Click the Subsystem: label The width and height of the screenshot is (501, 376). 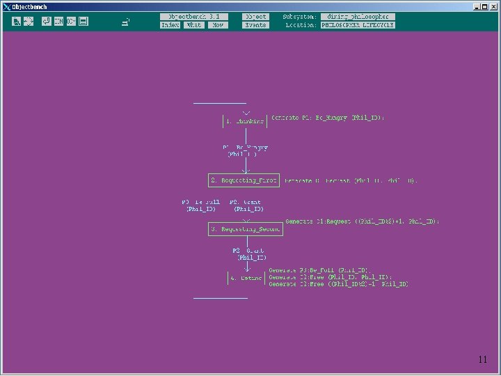300,17
